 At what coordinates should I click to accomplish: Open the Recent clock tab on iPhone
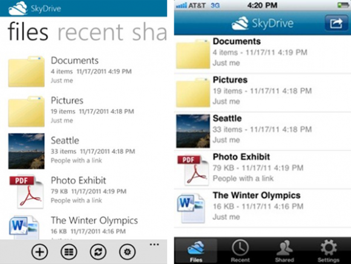(x=240, y=251)
